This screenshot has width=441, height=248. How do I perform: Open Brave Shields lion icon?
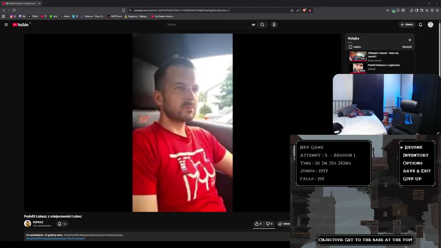(304, 10)
